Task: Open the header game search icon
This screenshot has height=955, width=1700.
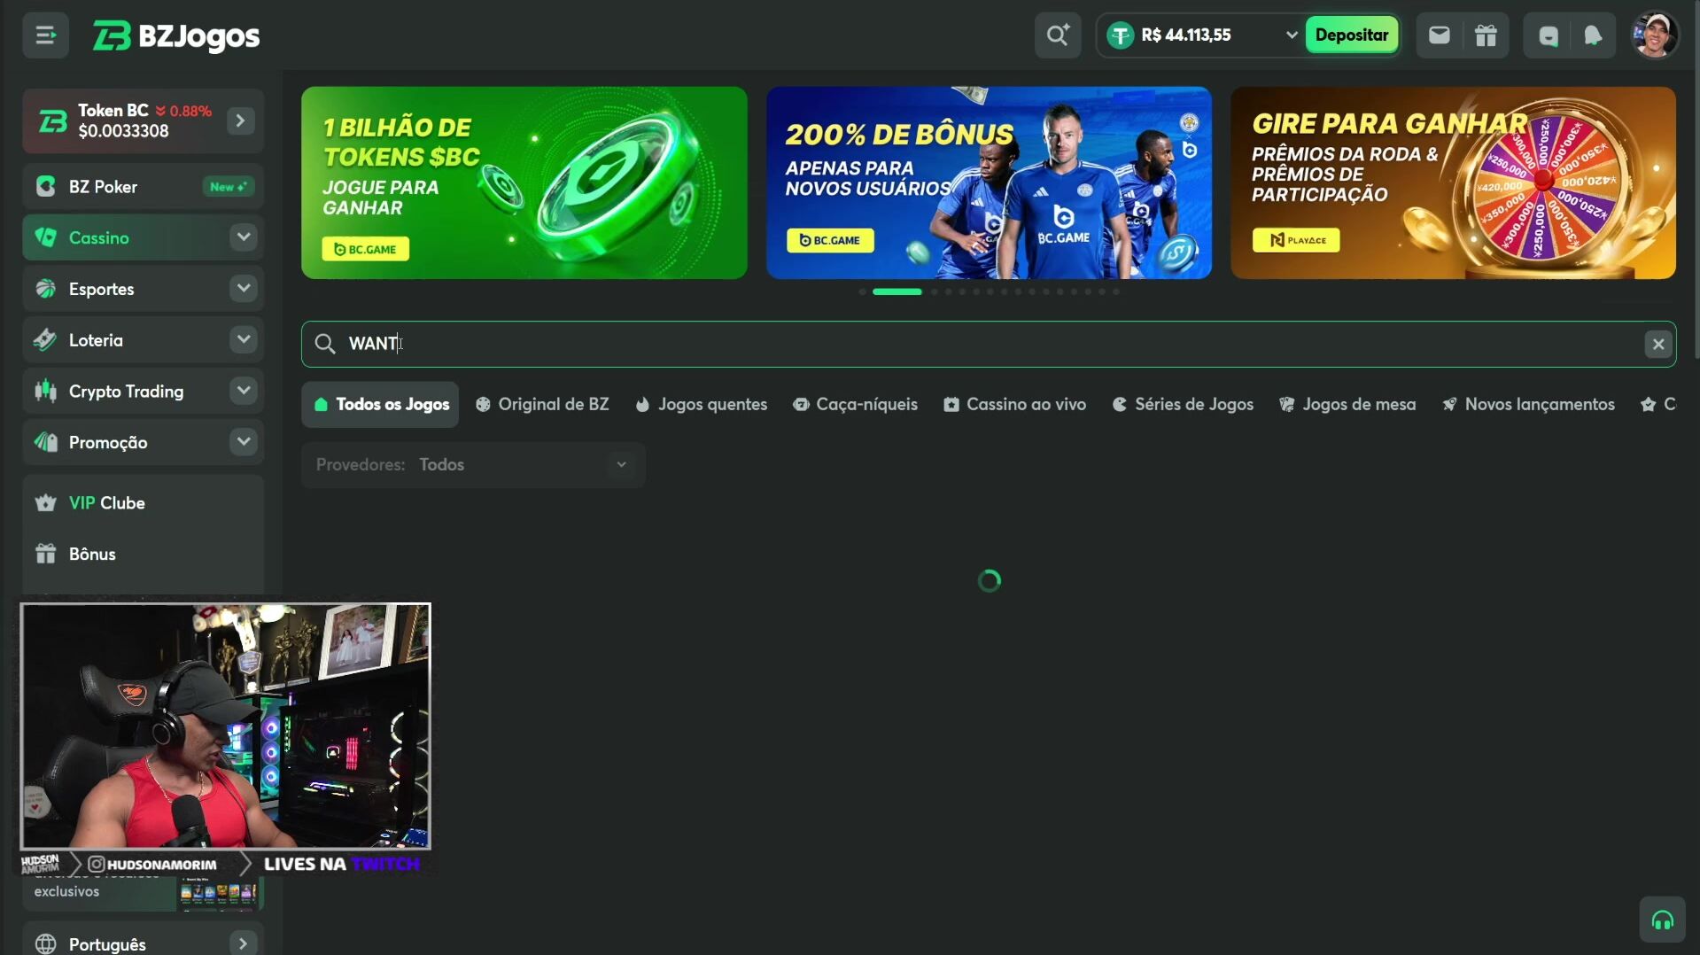Action: (x=1058, y=35)
